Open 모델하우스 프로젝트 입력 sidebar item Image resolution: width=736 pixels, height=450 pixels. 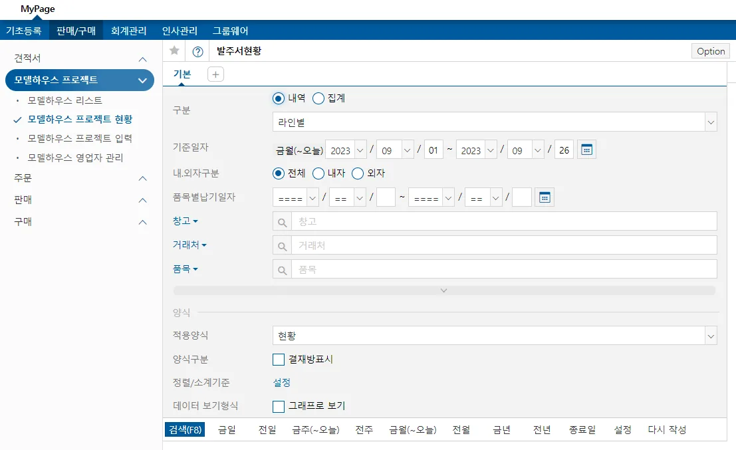[x=80, y=138]
